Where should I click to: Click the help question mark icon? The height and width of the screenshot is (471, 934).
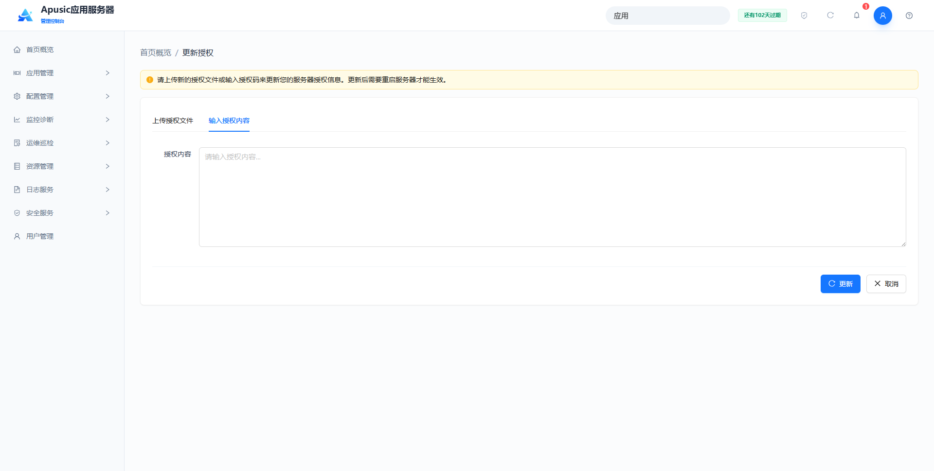click(x=909, y=16)
